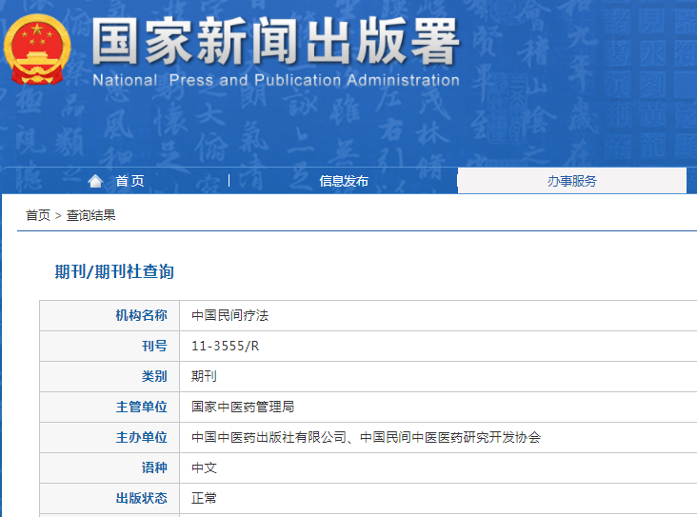Select the 期刊 category value
697x517 pixels.
point(204,376)
